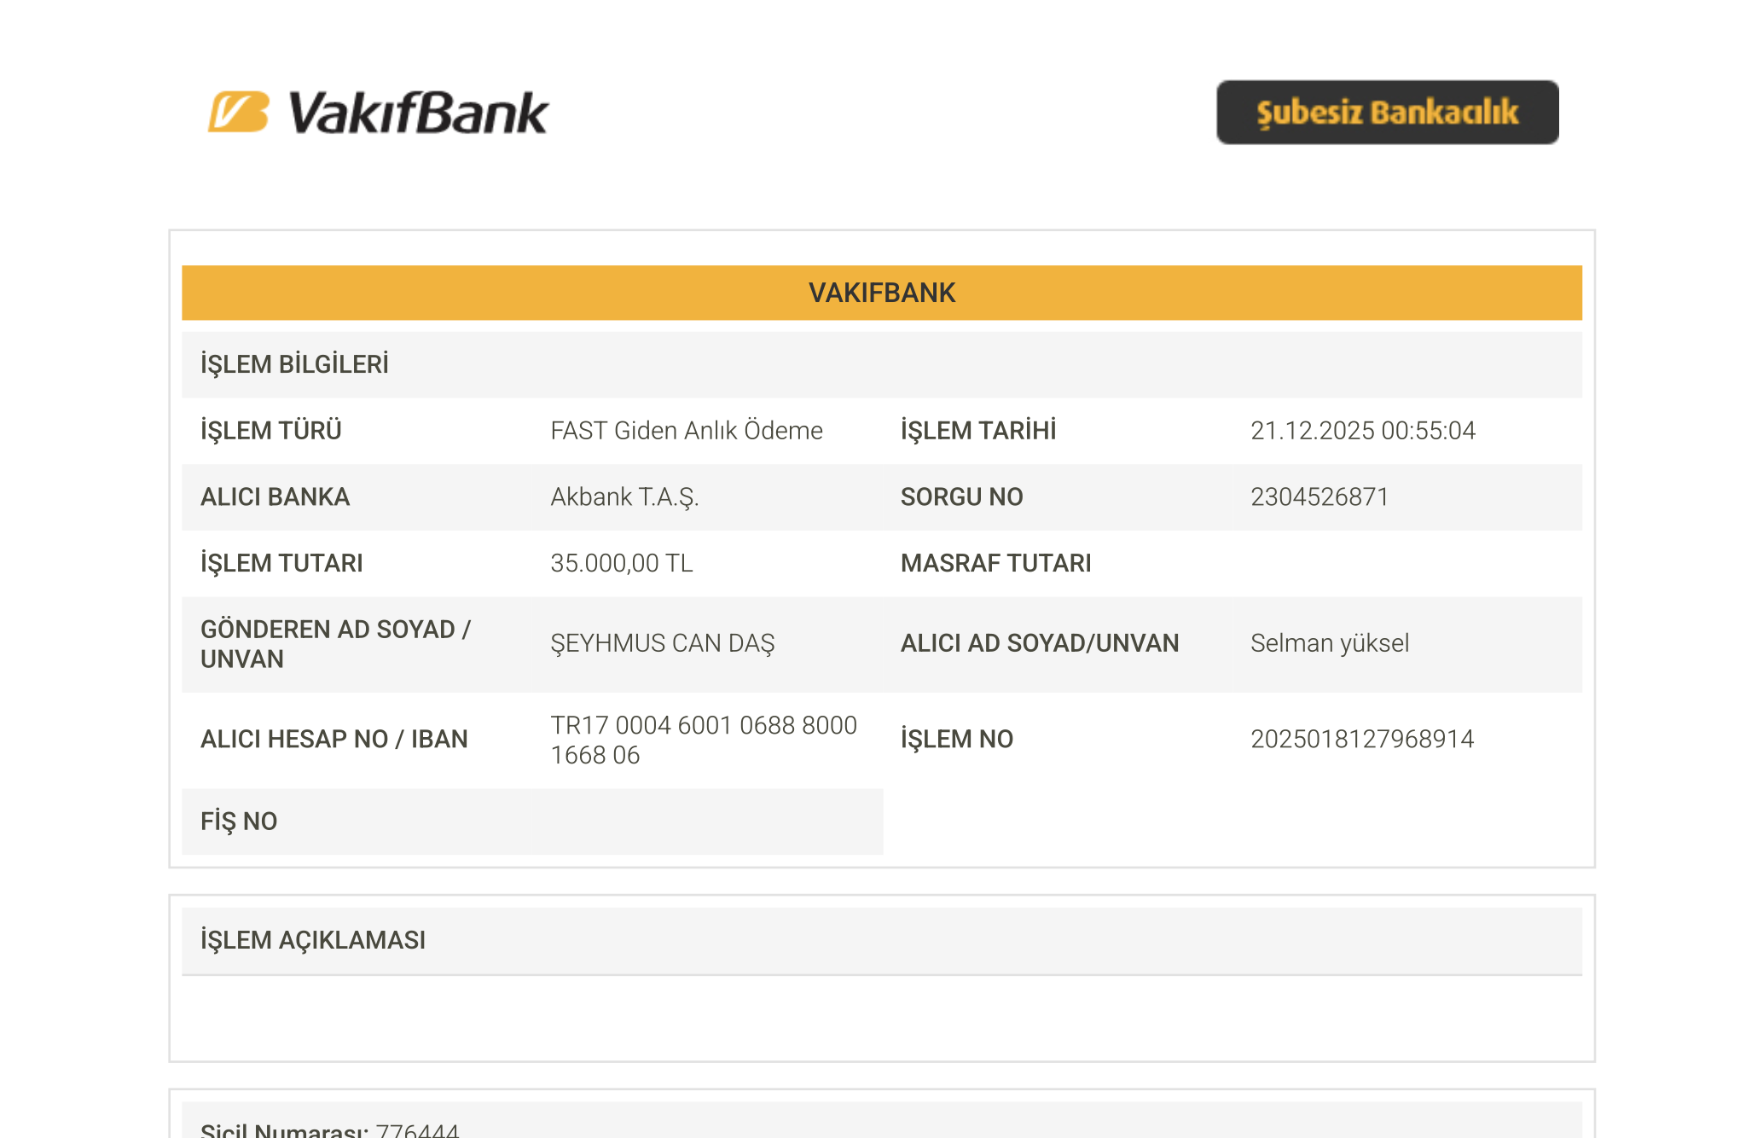The image size is (1740, 1138).
Task: Select the query number 2304526871
Action: pos(1319,497)
